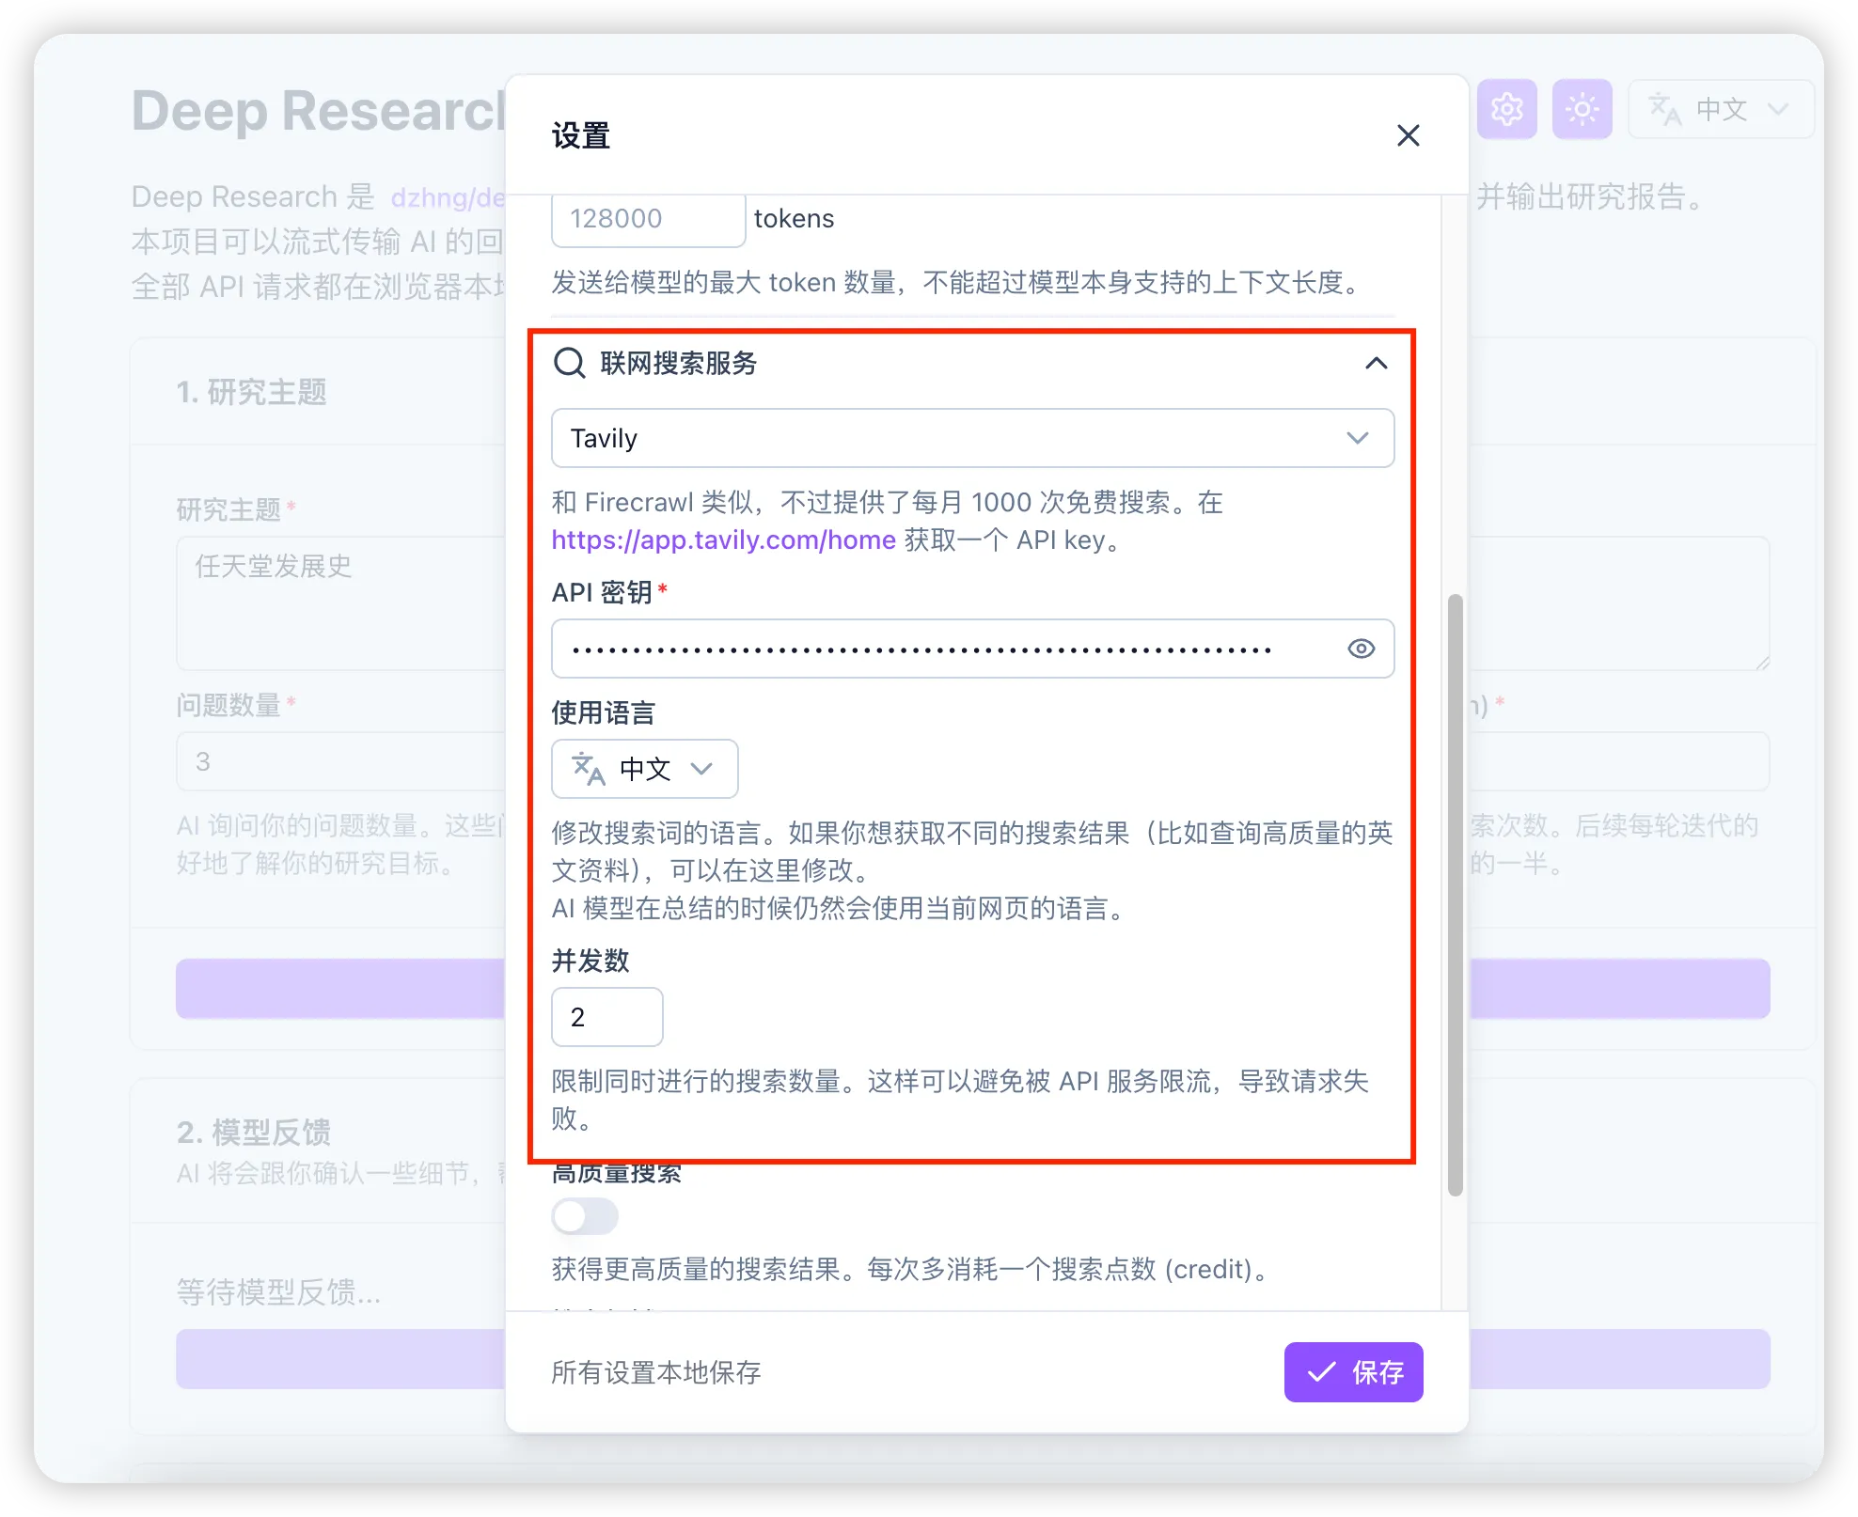Click the 并发数 input showing 2
This screenshot has height=1517, width=1858.
pos(606,1017)
